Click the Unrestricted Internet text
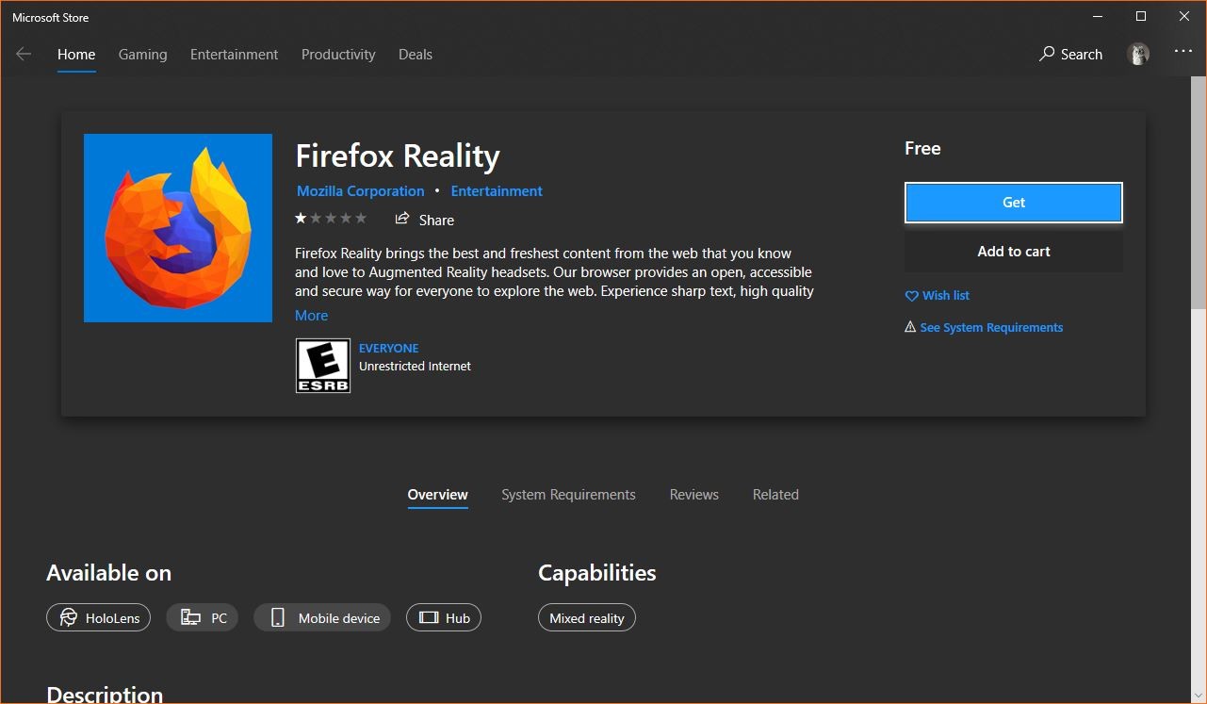Screen dimensions: 1207x704 pyautogui.click(x=416, y=367)
